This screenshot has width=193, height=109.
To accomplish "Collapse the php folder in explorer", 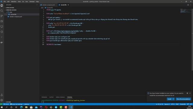I will point(10,12).
